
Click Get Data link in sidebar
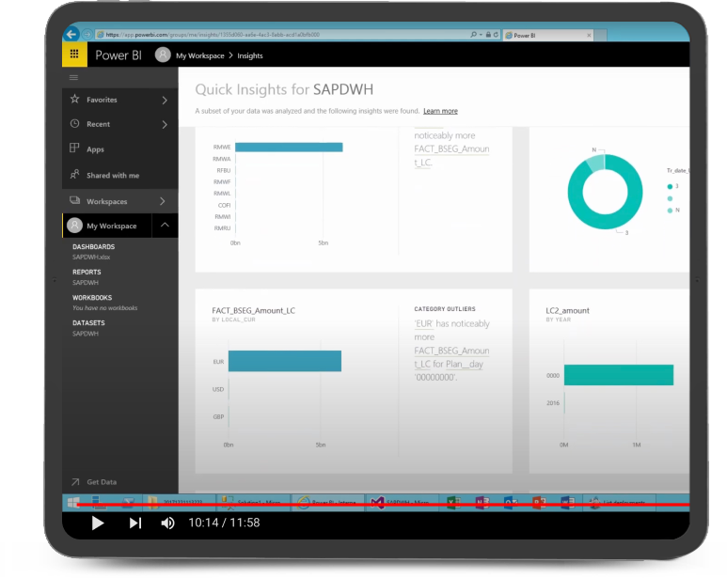[x=102, y=482]
